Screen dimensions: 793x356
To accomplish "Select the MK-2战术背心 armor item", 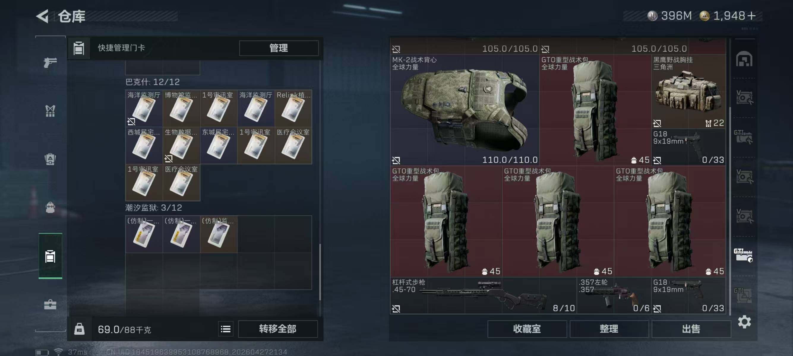I will coord(465,110).
